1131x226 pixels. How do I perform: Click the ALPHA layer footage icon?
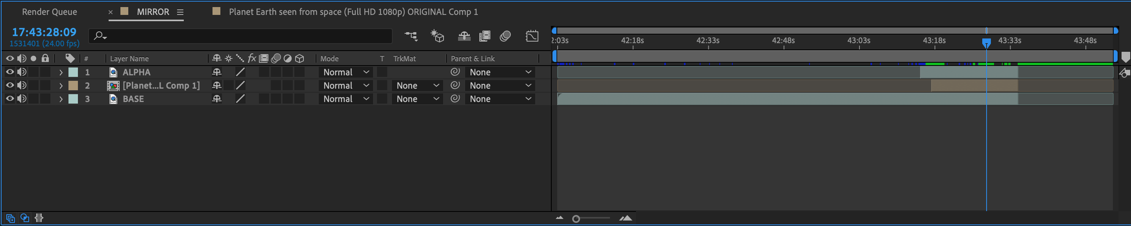(x=113, y=72)
